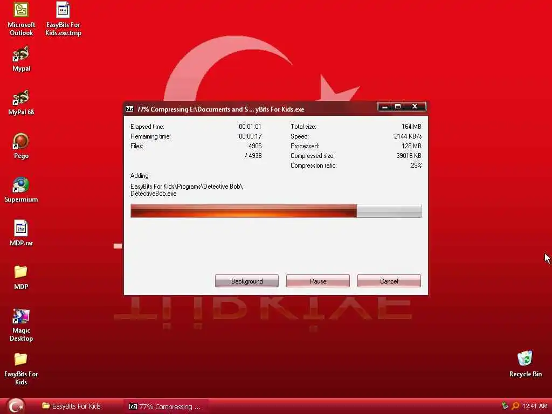Select the MDP.rar archive file
The image size is (552, 414).
pos(21,233)
